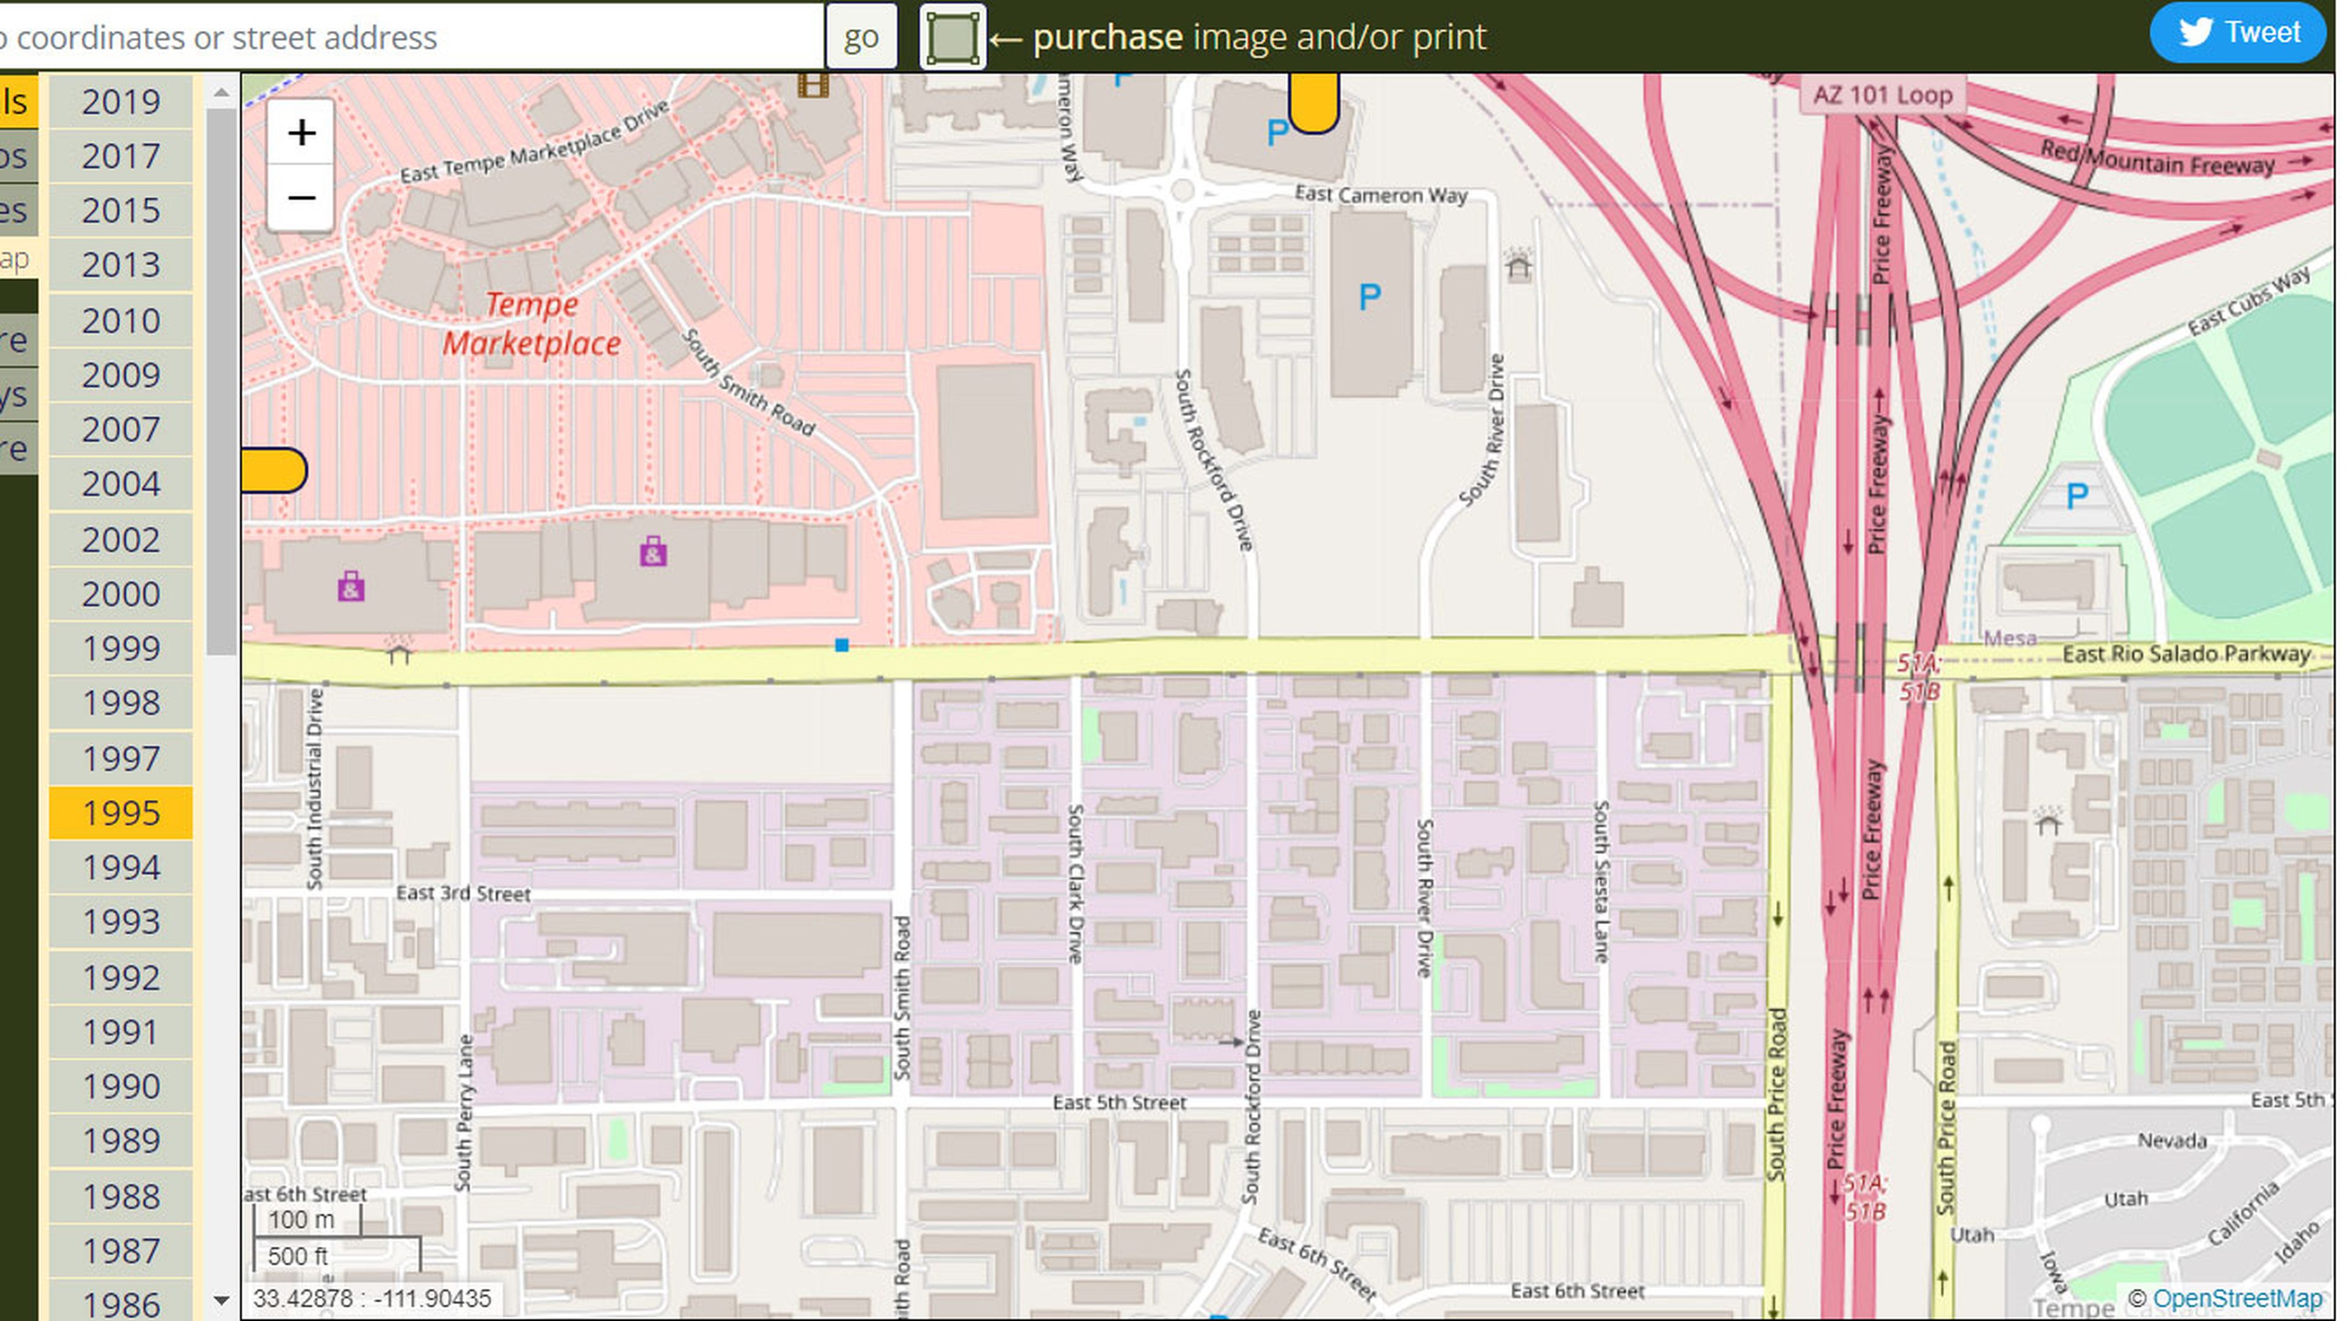
Task: Click the year list scroll up arrow
Action: (221, 92)
